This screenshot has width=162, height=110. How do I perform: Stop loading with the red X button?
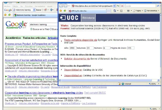122,6
